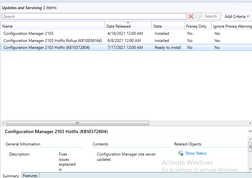Click Installed state of Hotfix Rollup row
The width and height of the screenshot is (252, 178).
pyautogui.click(x=162, y=41)
